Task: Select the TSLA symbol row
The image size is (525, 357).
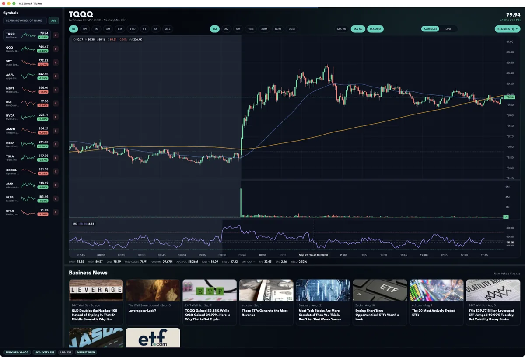Action: click(x=27, y=158)
